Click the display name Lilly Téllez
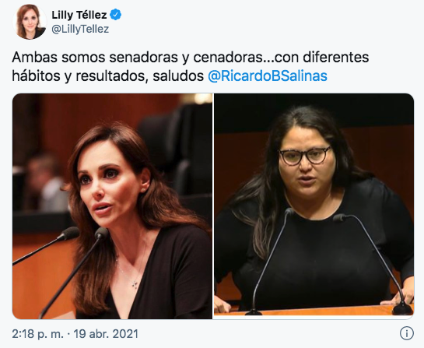Viewport: 424px width, 348px height. coord(79,15)
